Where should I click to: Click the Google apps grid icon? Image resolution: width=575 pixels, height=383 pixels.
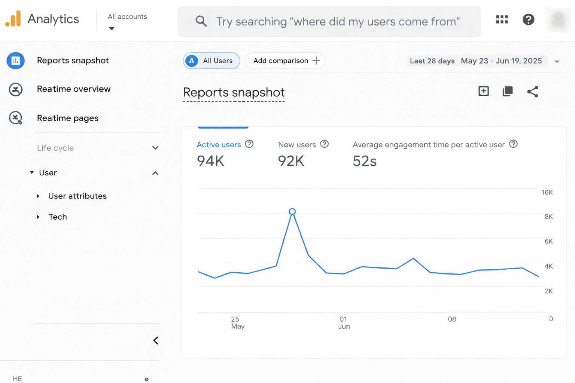coord(502,19)
